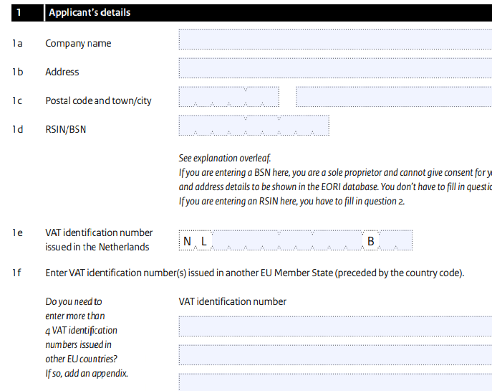Click the 1f instruction about EU Member State
The image size is (492, 391).
coord(255,273)
